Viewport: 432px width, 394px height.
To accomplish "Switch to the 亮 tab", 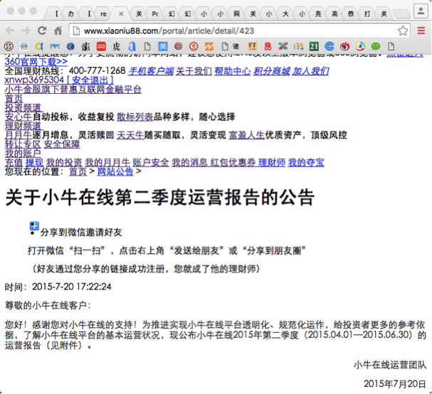I will (318, 14).
